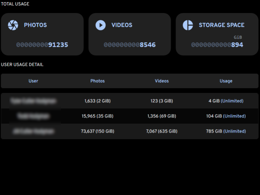The width and height of the screenshot is (260, 195).
Task: Select the 1,633 (2 GiB) photos cell
Action: click(97, 101)
